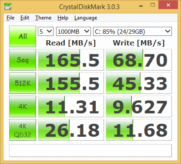Start the Seq sequential test

coord(23,60)
